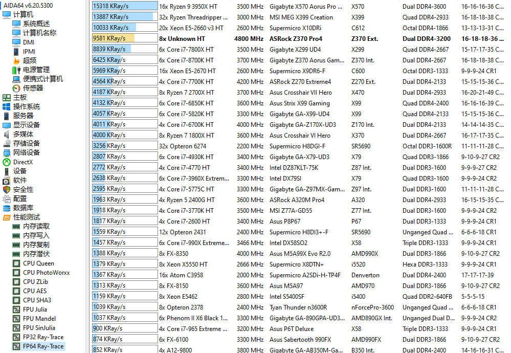Run the 内存写入 benchmark page
Viewport: 511px width, 353px height.
coord(36,235)
